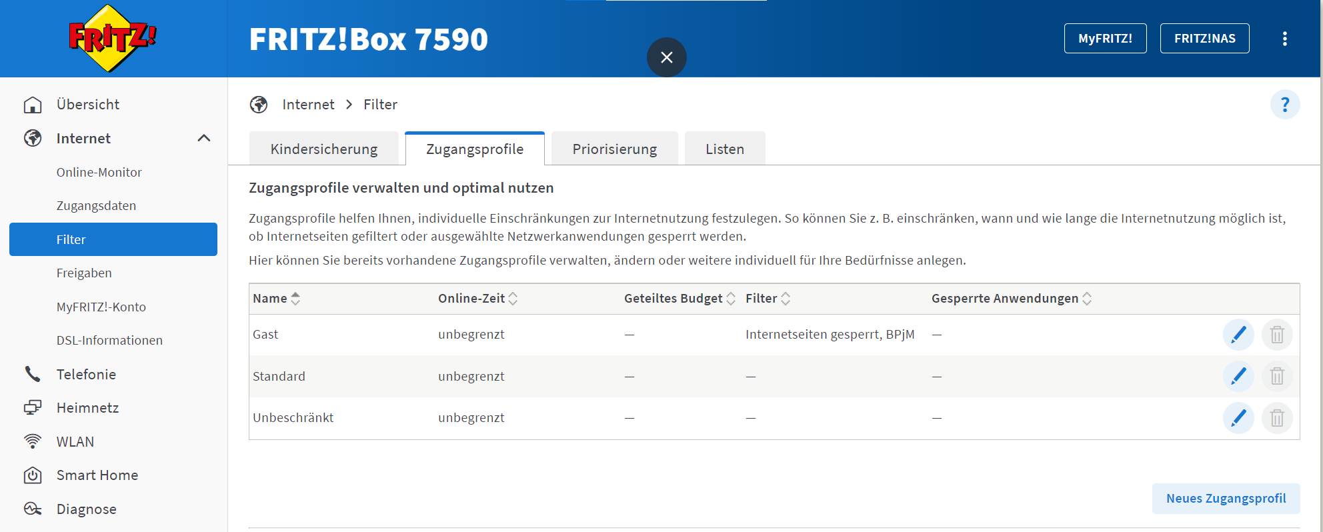Image resolution: width=1323 pixels, height=532 pixels.
Task: Click unbegrenzt in the Standard row
Action: (x=471, y=376)
